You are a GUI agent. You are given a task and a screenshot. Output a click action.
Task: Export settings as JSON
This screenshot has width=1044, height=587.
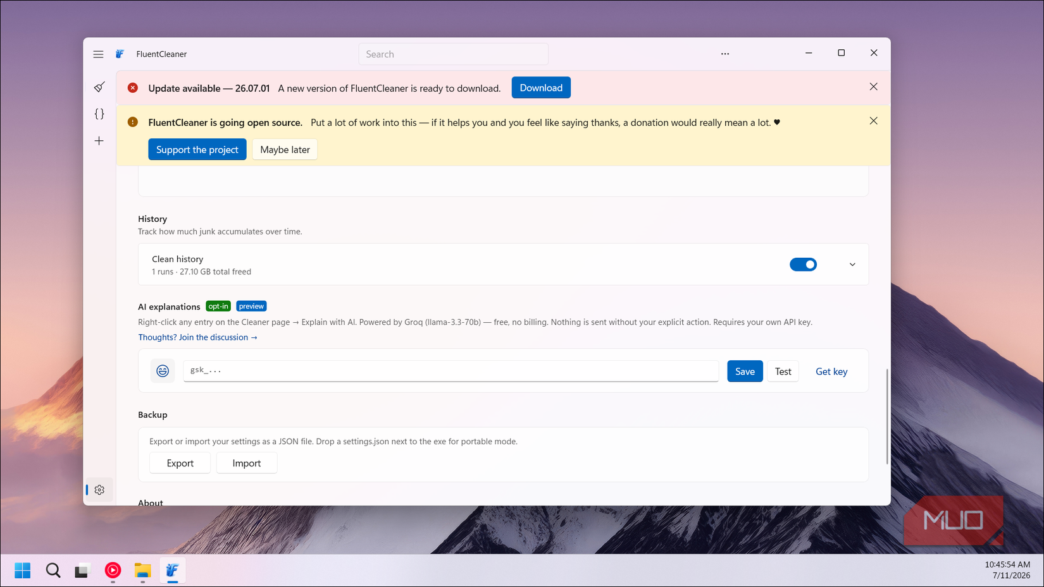coord(180,463)
